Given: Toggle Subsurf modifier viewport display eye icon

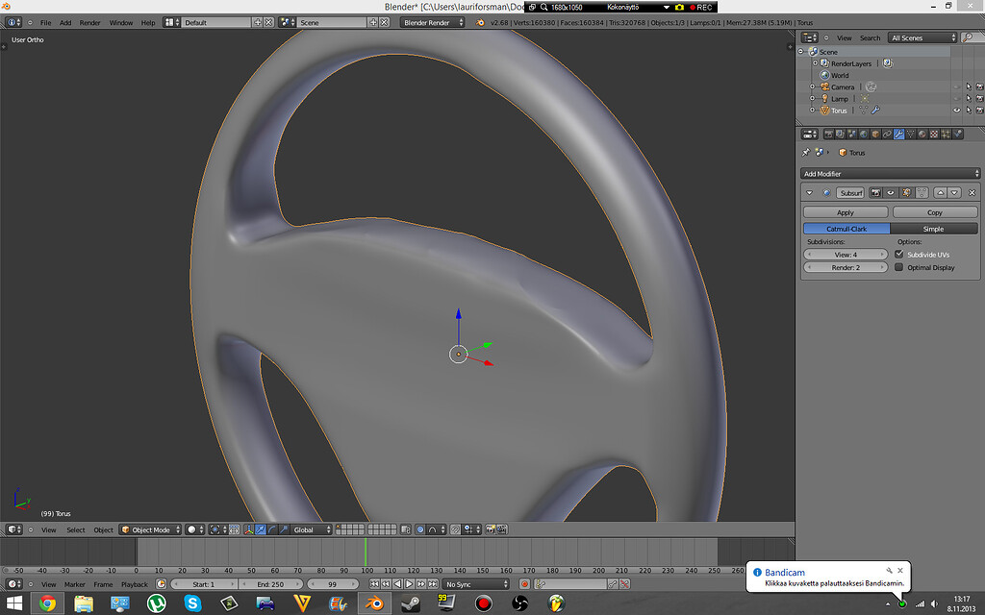Looking at the screenshot, I should (891, 192).
